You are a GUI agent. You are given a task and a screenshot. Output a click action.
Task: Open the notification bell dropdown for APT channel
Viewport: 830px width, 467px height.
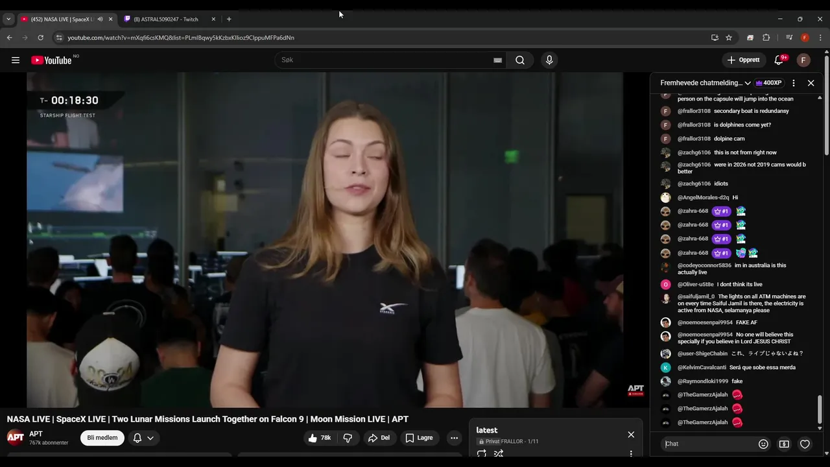point(143,438)
